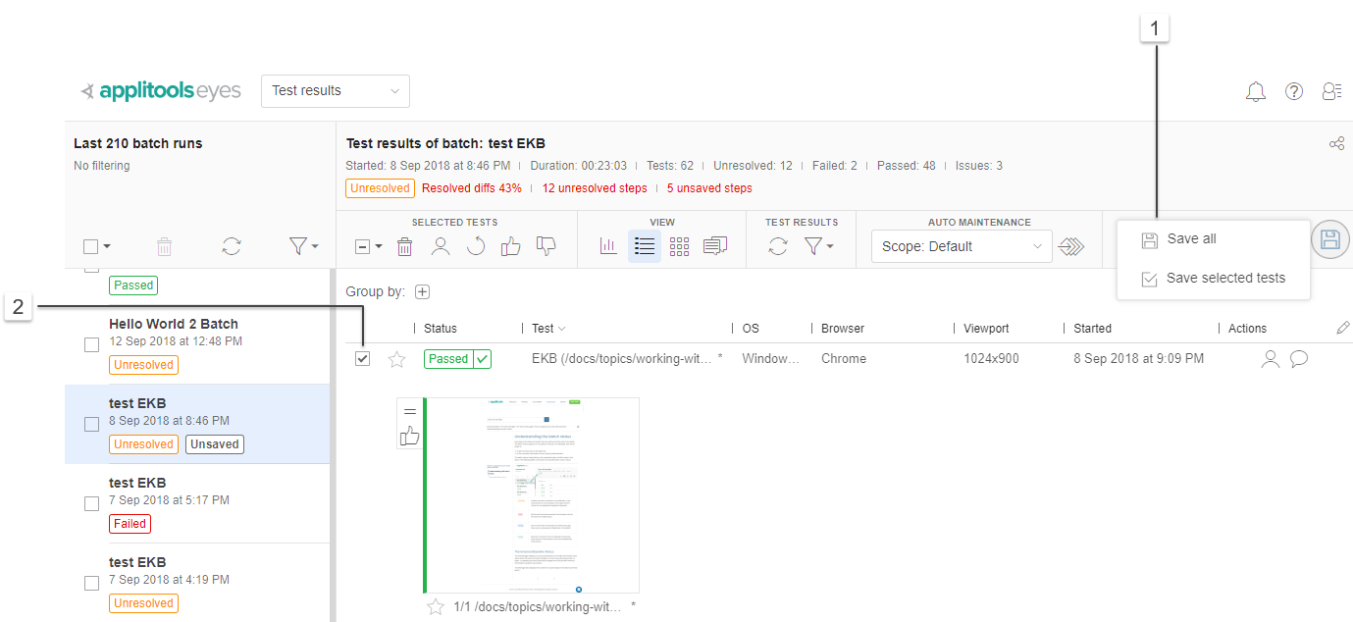Open the Test results page dropdown

coord(335,91)
